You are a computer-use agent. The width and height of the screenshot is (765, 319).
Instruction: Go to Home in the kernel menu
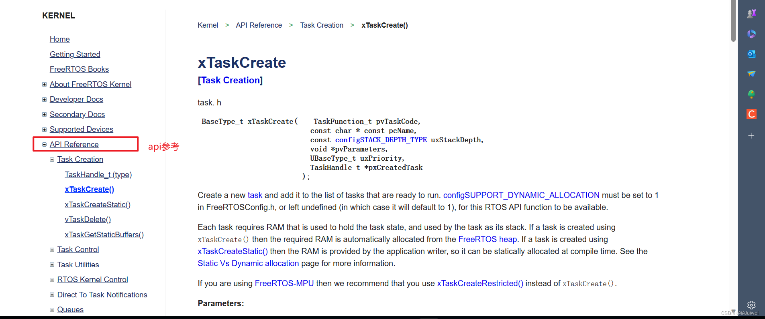click(x=59, y=39)
